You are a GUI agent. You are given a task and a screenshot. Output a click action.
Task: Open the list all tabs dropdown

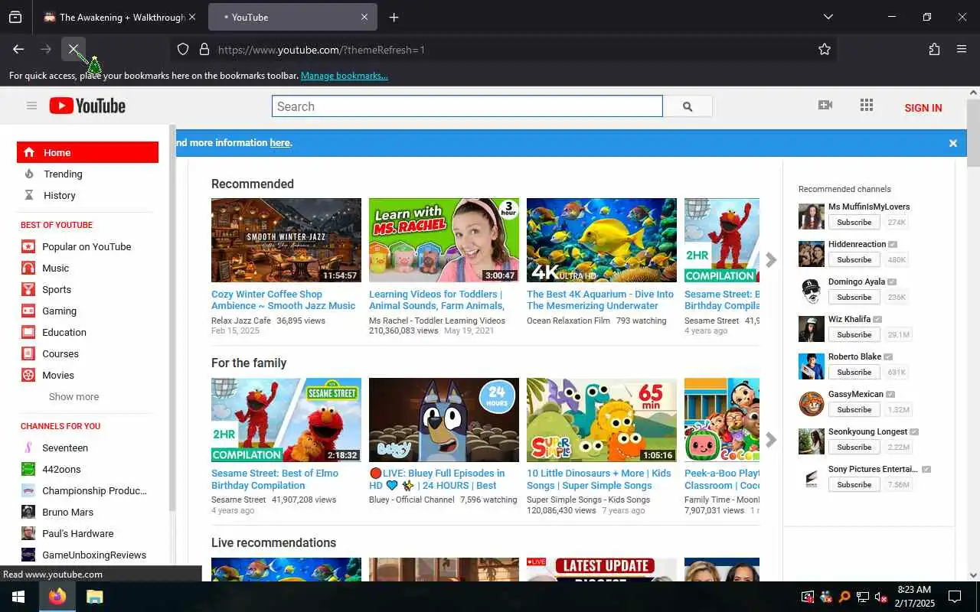point(828,17)
